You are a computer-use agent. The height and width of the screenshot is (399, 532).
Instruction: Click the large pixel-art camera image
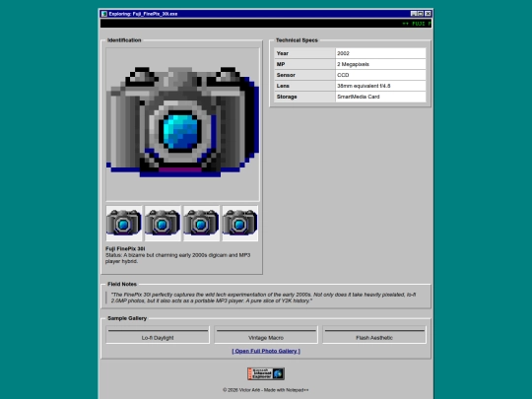click(x=182, y=124)
